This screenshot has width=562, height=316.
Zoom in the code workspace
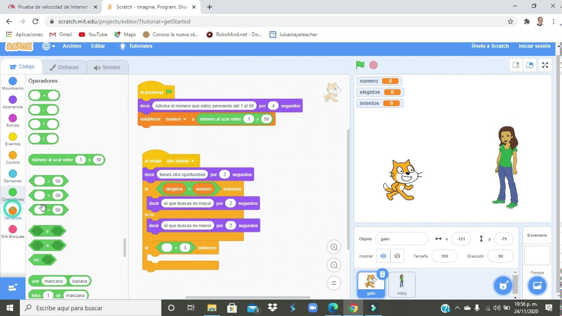coord(334,247)
